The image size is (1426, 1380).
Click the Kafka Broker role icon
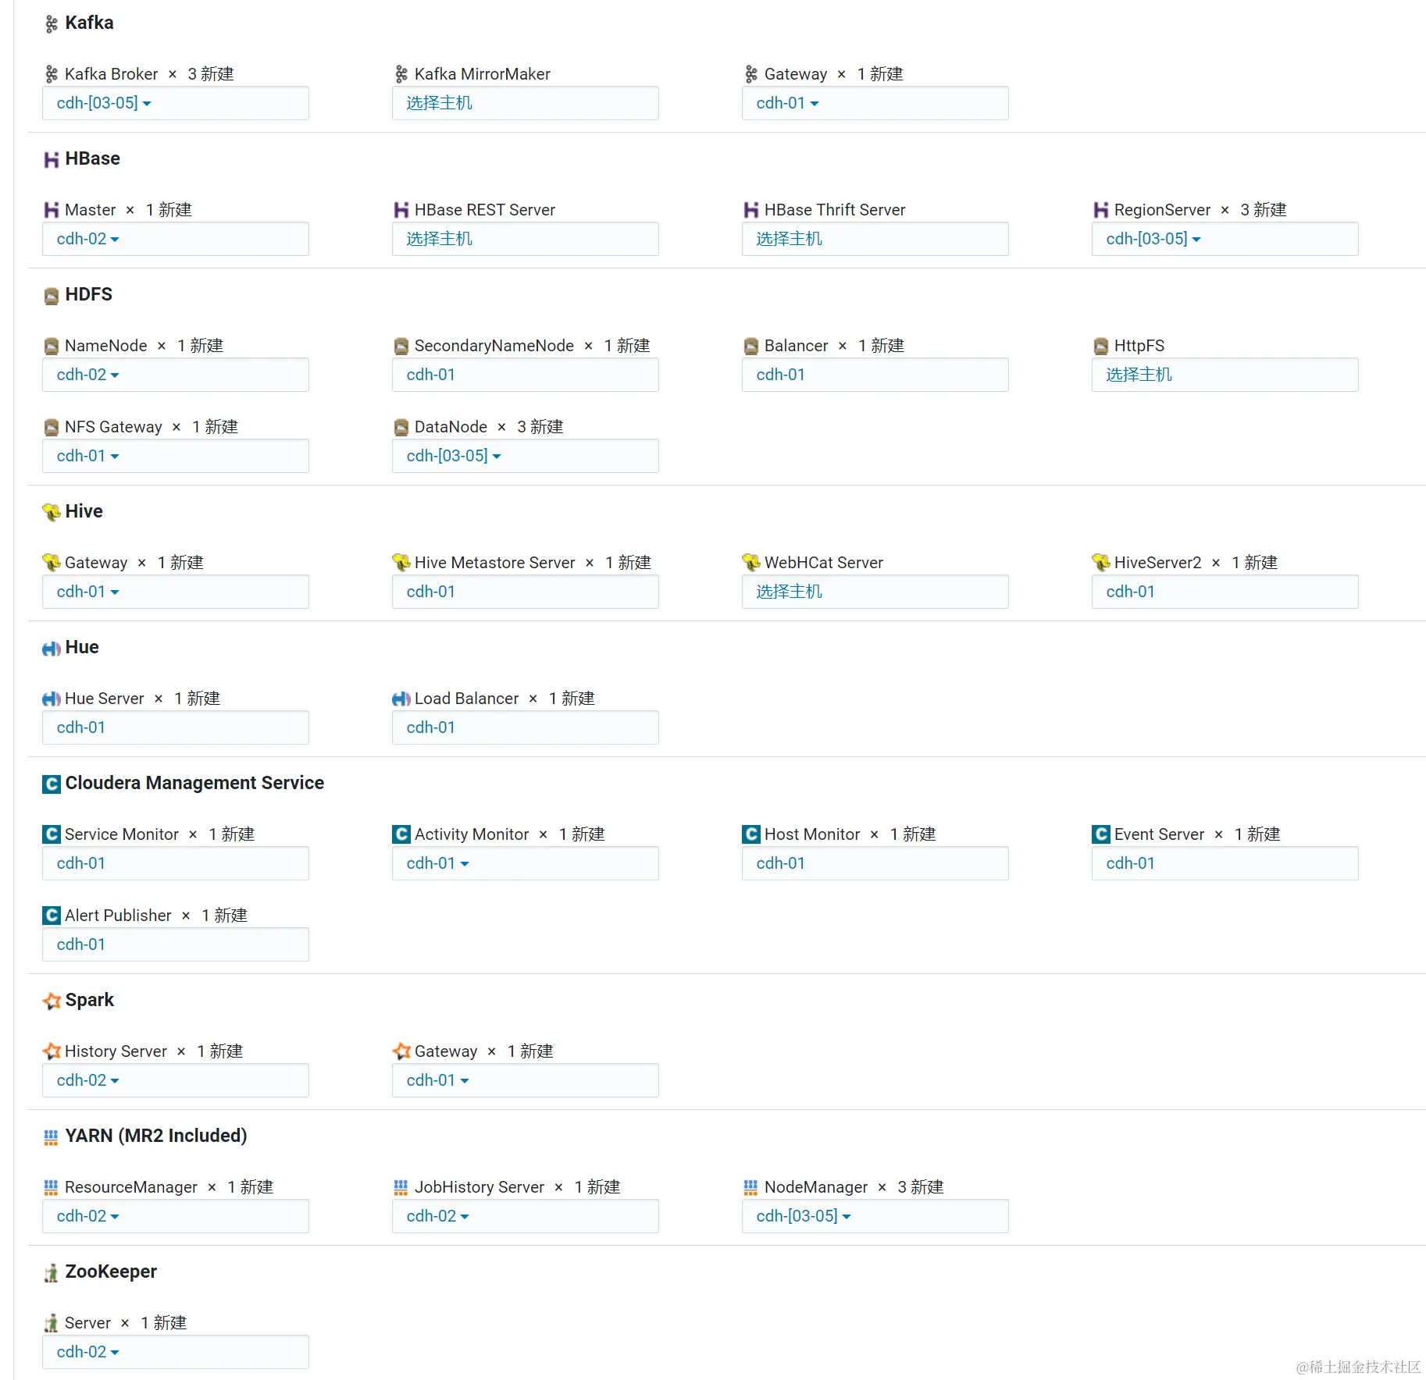click(52, 74)
